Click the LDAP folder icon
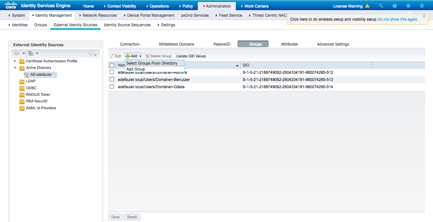This screenshot has height=222, width=433. (x=22, y=81)
